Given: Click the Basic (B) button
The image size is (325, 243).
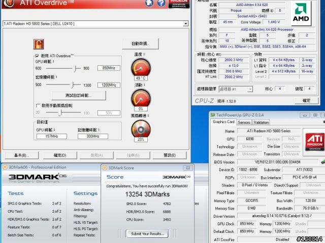Looking at the screenshot, I should [x=21, y=155].
